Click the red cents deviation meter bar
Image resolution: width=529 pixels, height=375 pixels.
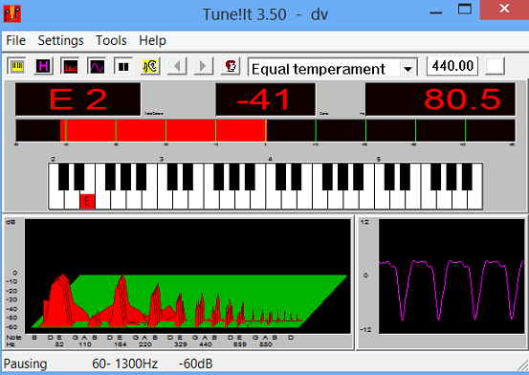[x=266, y=130]
